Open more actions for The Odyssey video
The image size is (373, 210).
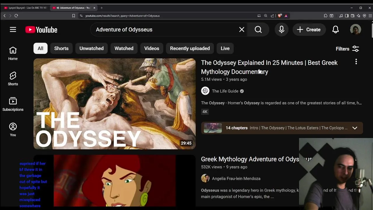click(356, 62)
